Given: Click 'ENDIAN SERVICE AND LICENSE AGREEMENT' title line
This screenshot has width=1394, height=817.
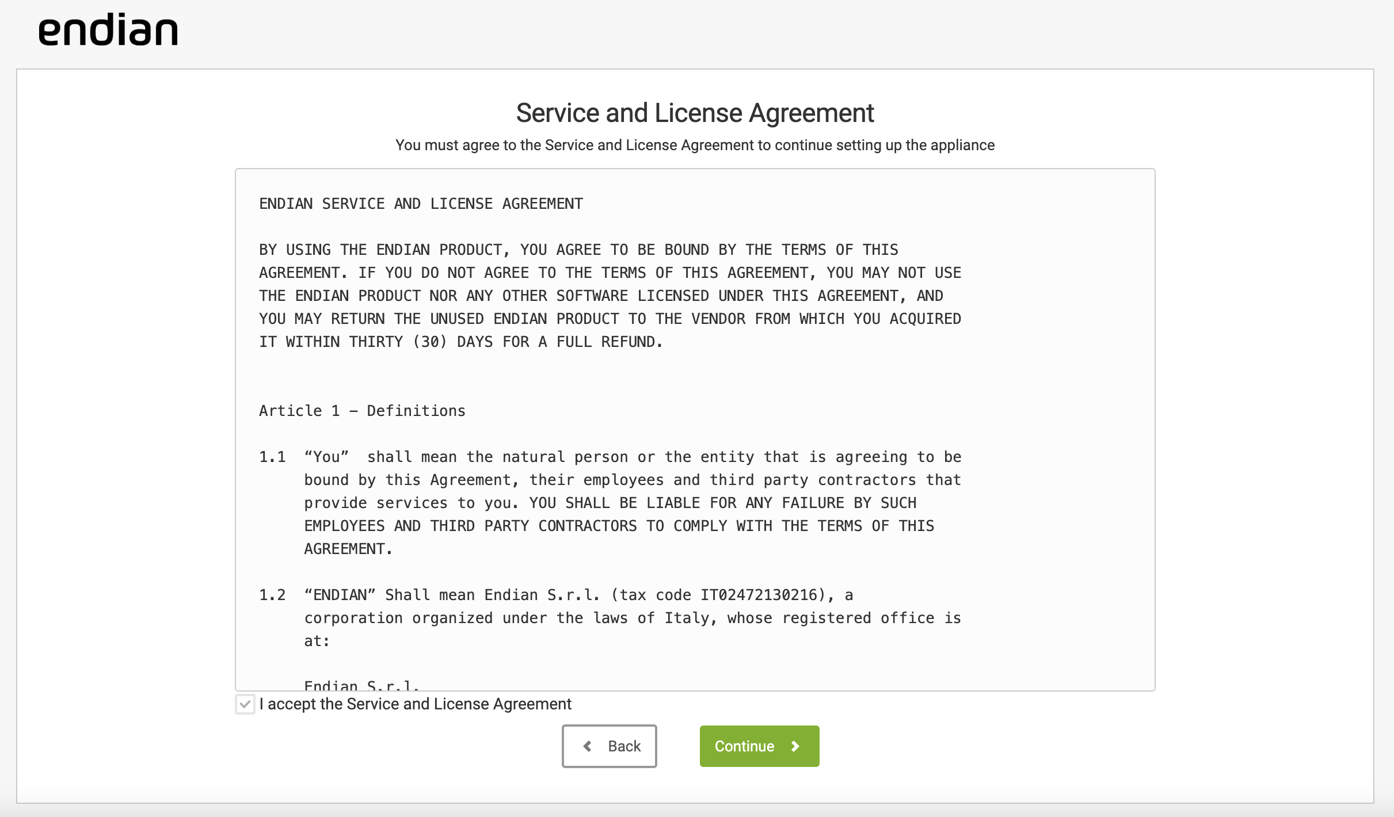Looking at the screenshot, I should 421,204.
